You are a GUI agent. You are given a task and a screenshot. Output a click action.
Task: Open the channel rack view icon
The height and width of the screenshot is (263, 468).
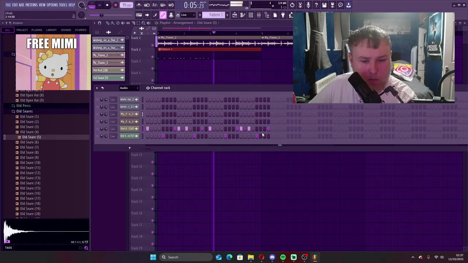pyautogui.click(x=251, y=15)
